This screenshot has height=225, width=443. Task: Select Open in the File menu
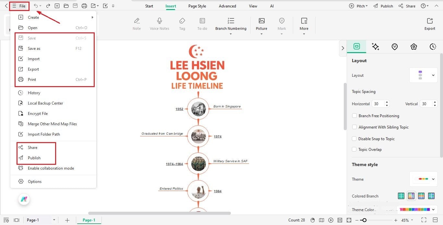coord(54,28)
